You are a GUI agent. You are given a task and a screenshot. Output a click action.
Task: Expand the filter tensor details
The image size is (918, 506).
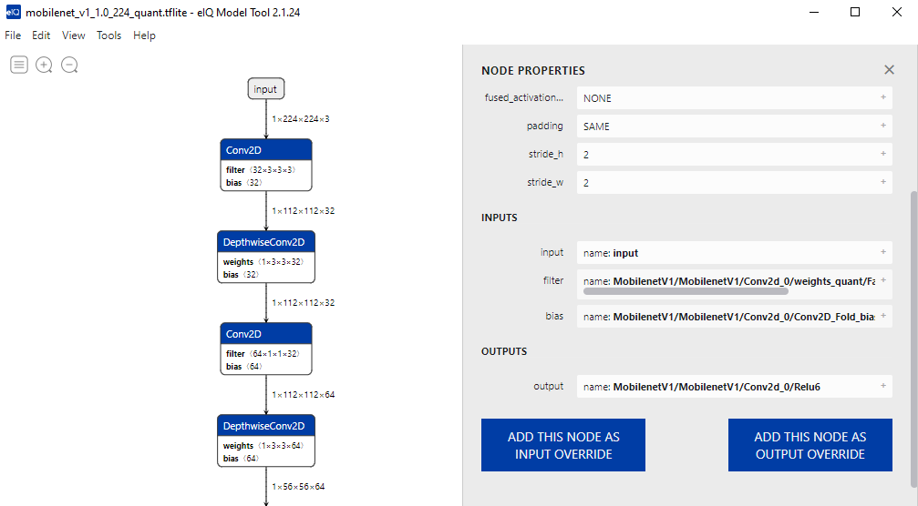tap(882, 280)
